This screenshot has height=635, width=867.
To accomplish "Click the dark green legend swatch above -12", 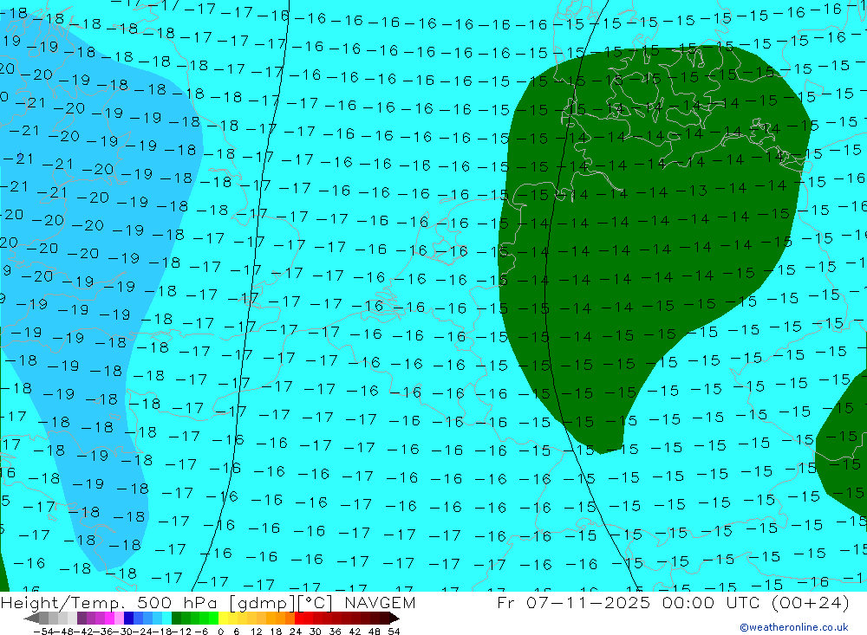I will [176, 618].
